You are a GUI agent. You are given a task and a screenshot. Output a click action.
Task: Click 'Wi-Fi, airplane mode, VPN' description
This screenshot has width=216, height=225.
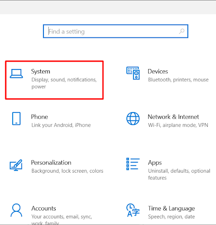click(178, 125)
